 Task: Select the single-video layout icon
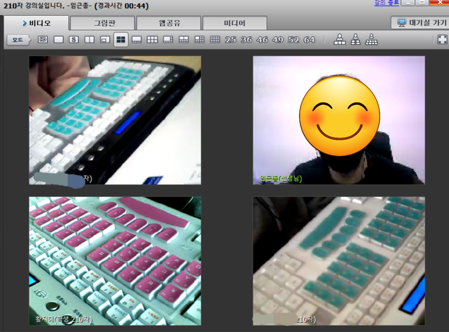59,40
